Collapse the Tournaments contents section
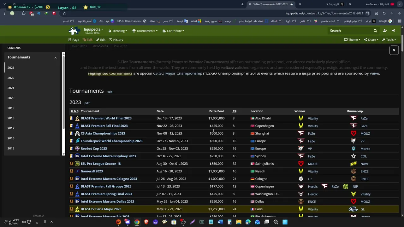Screen dimensions: 404x227 (56, 58)
